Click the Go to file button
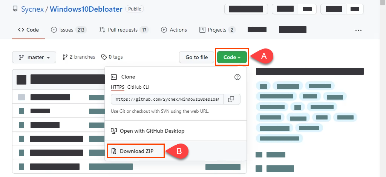386x177 pixels. (197, 57)
